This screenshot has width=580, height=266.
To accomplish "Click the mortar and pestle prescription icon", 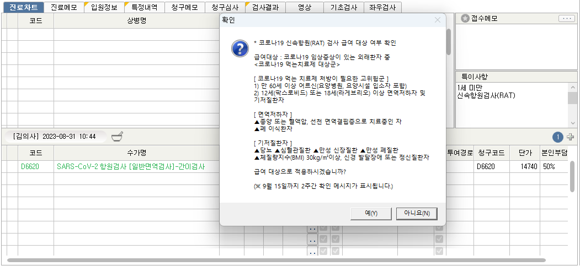I will tap(117, 136).
